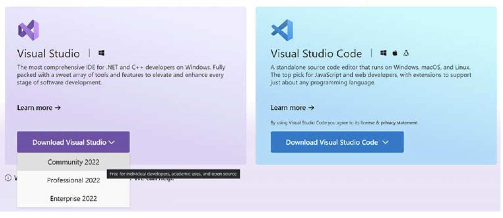This screenshot has width=503, height=218.
Task: Click the Linux penguin icon
Action: click(406, 53)
